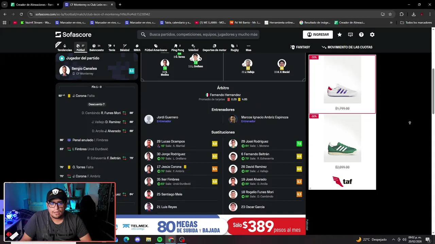Click S. Medina on lineup pitch
The width and height of the screenshot is (435, 244).
165,68
